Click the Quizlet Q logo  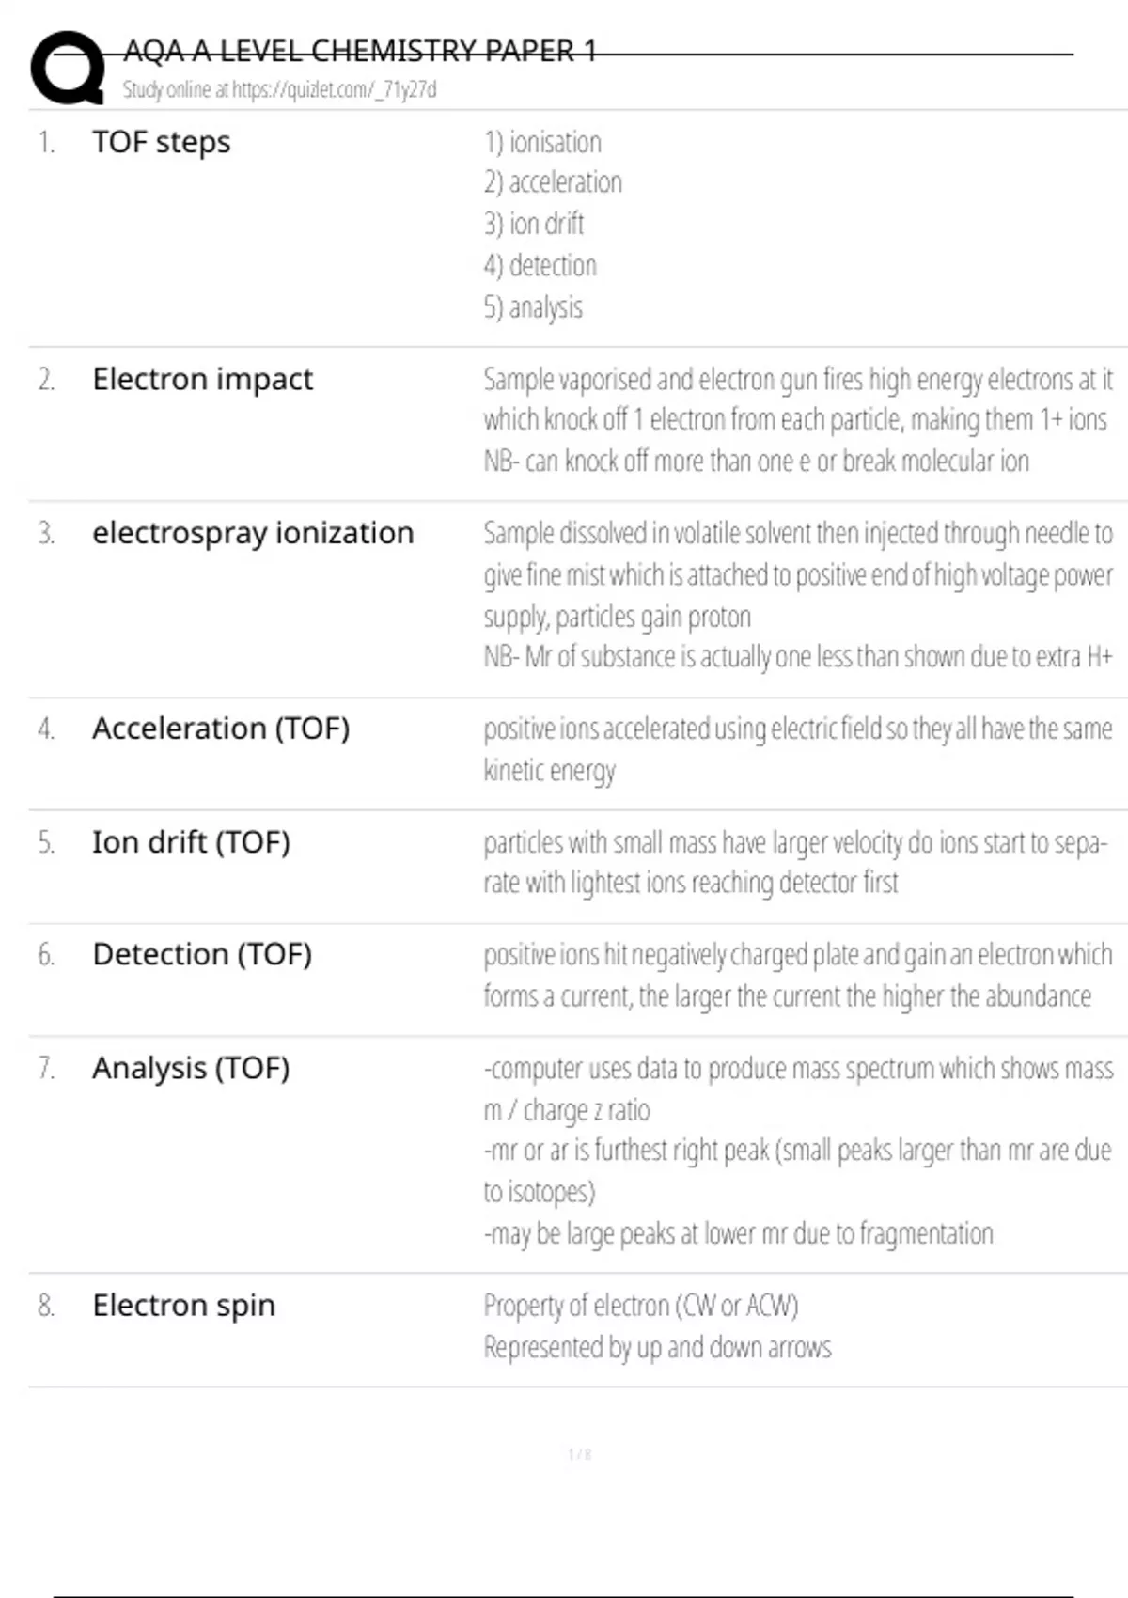(68, 68)
